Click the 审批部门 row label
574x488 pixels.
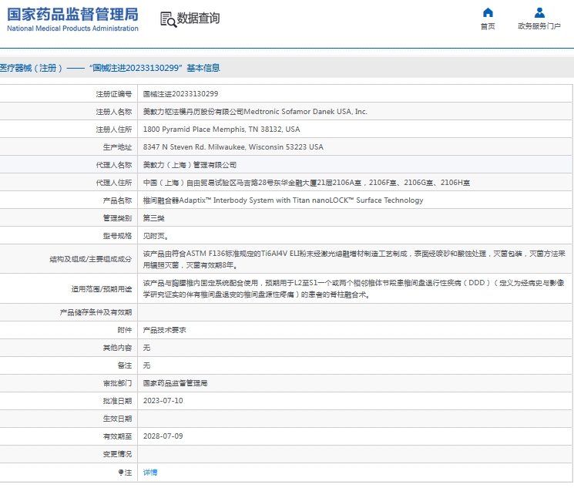coord(117,383)
